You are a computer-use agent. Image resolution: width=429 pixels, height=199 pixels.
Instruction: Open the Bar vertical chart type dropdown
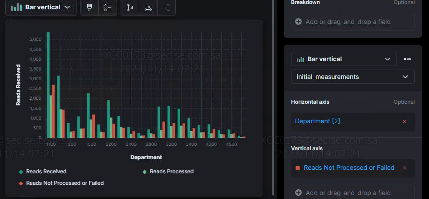[41, 8]
